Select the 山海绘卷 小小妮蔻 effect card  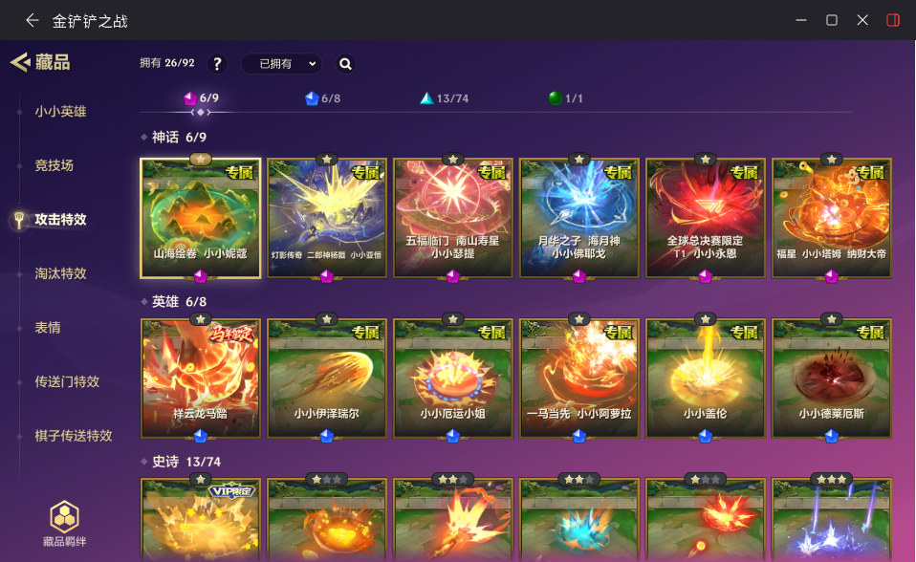tap(201, 218)
